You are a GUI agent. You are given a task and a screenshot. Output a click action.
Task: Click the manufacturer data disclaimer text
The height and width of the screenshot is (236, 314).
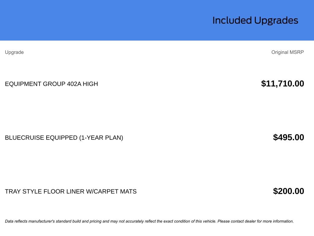(149, 221)
